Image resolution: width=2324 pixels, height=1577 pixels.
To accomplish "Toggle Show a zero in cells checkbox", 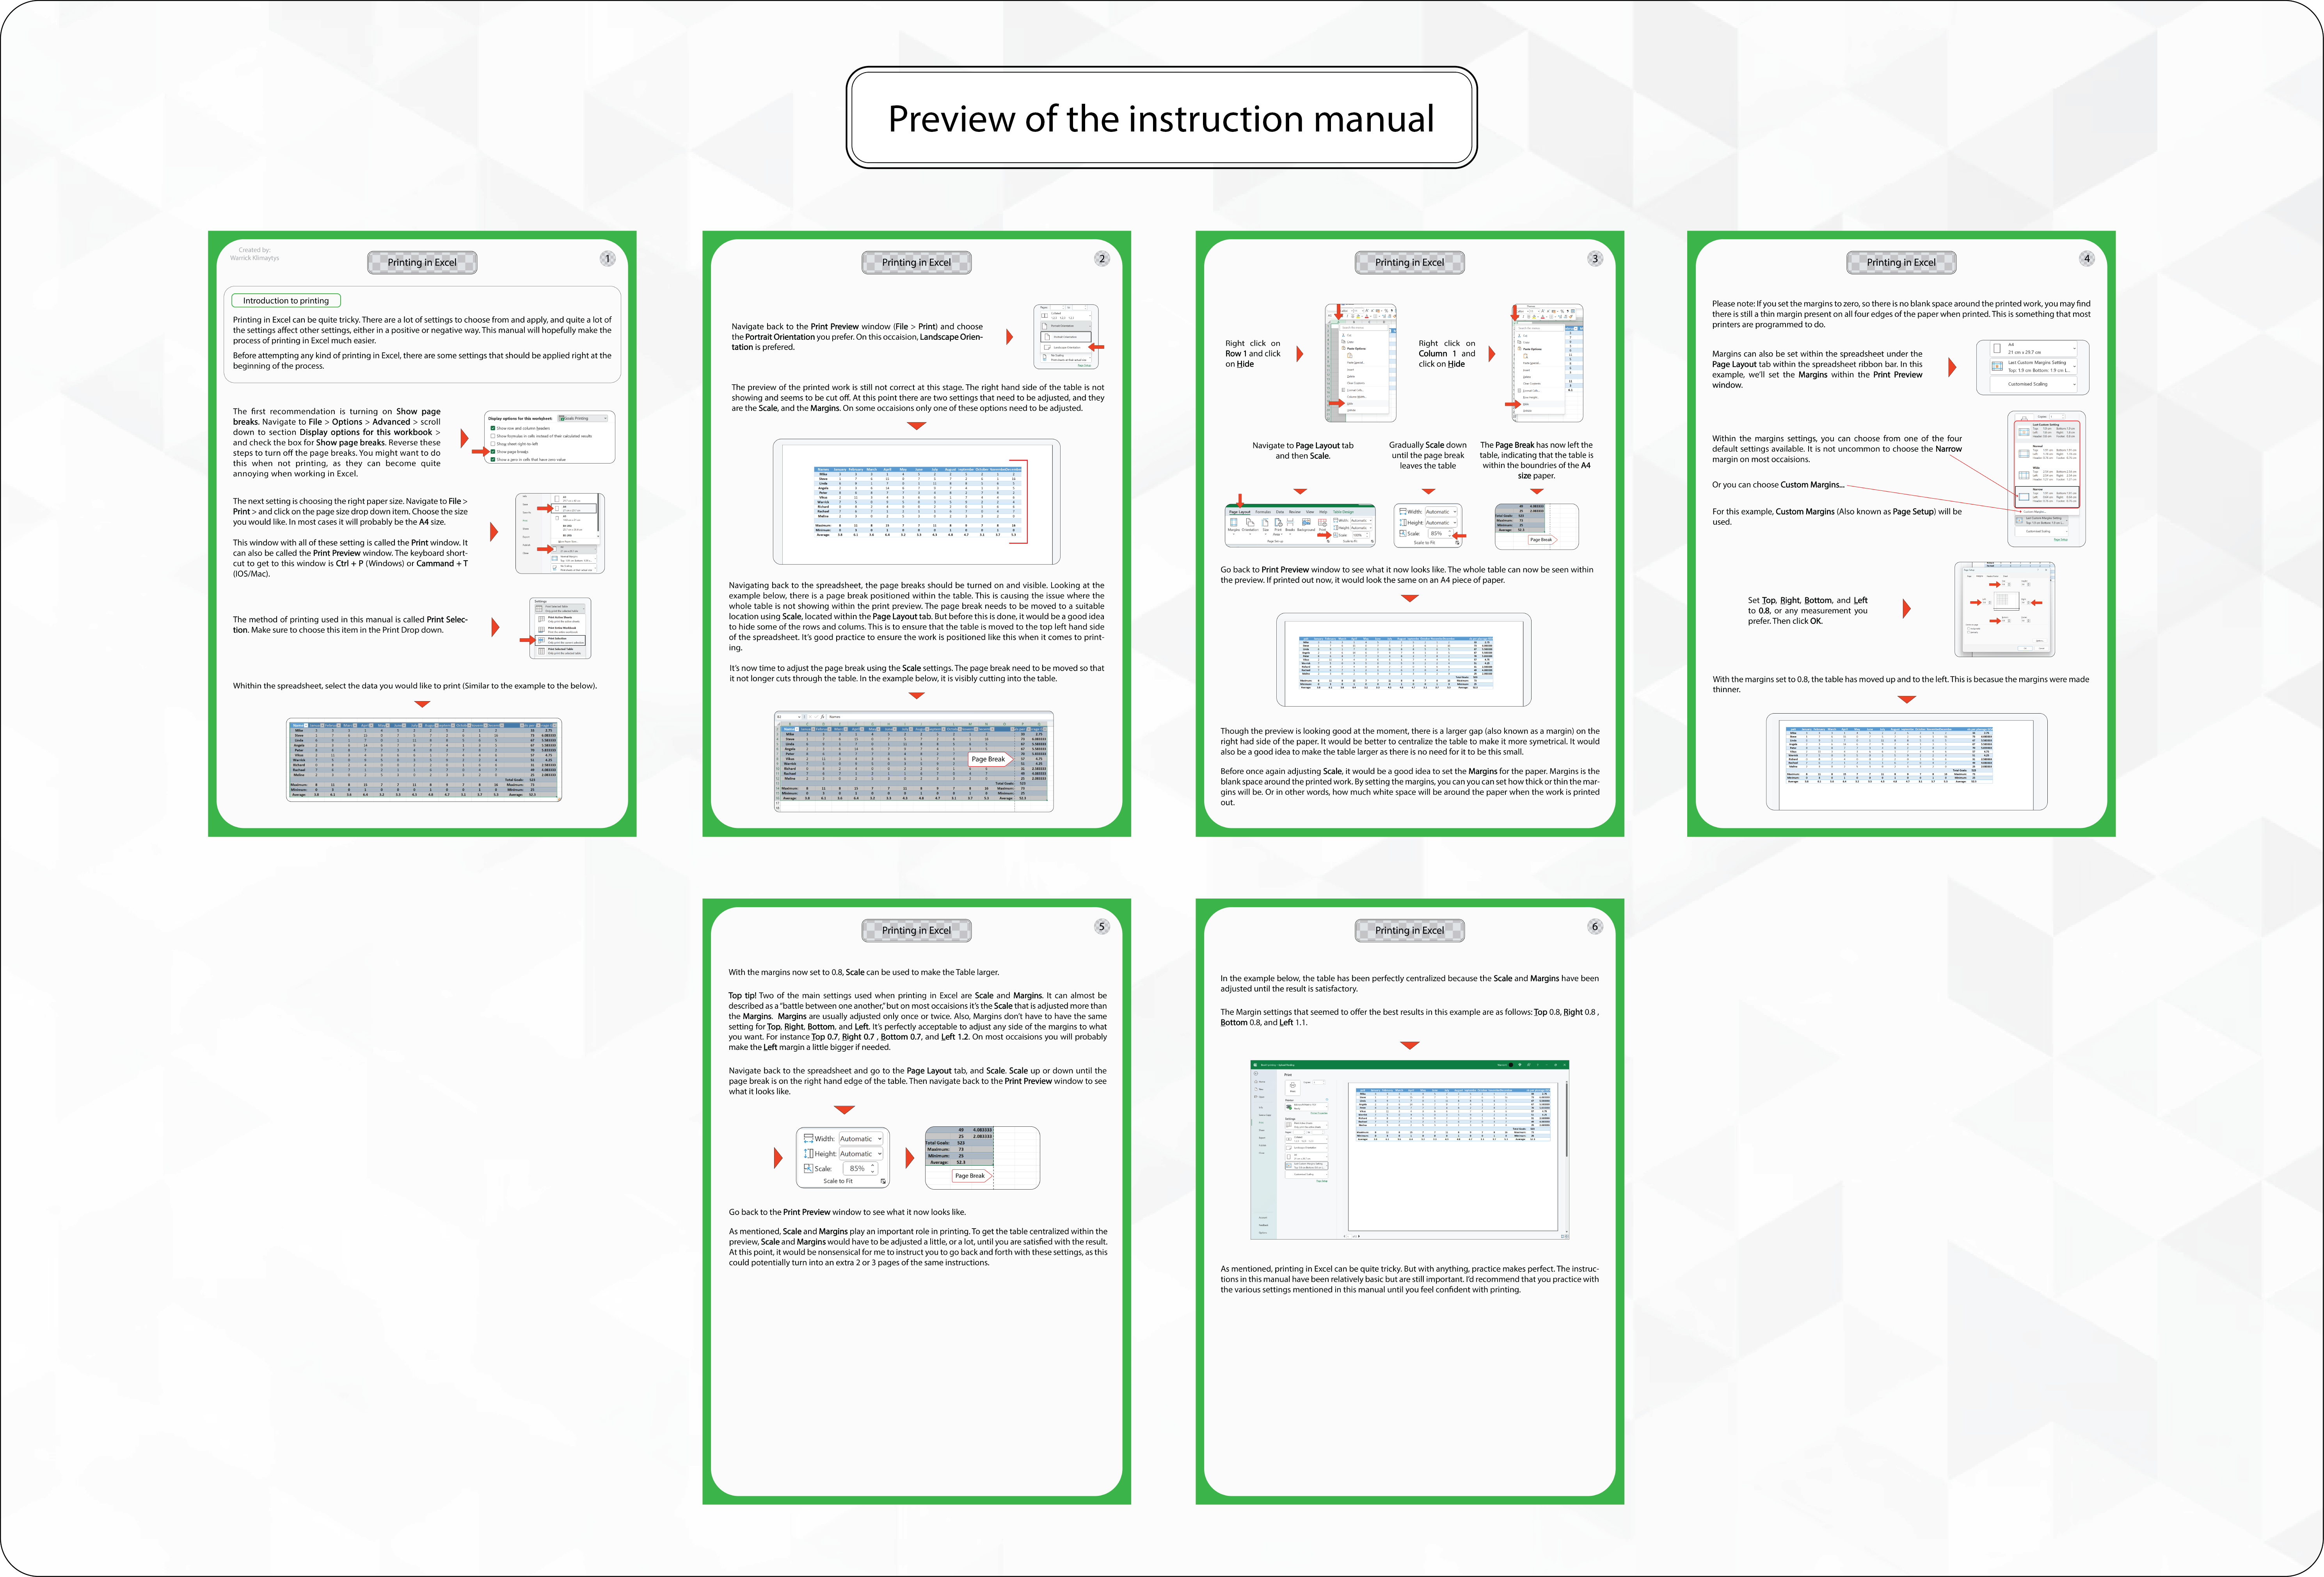I will click(493, 460).
